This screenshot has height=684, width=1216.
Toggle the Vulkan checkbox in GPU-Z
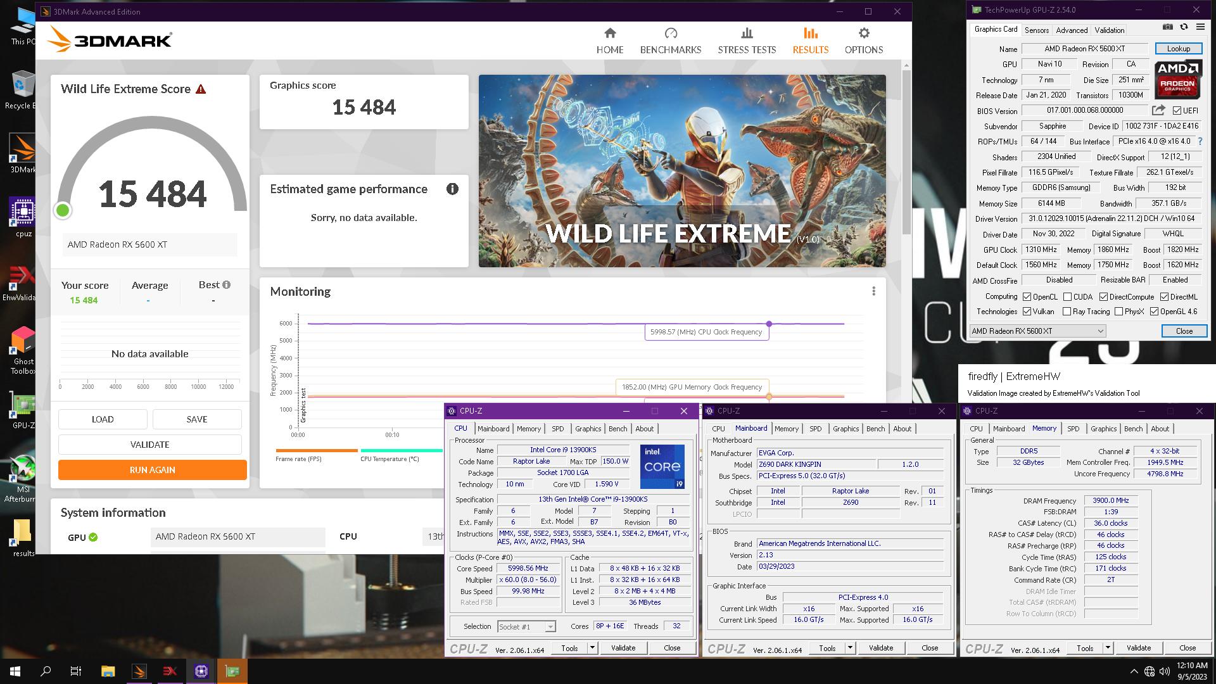pos(1027,312)
